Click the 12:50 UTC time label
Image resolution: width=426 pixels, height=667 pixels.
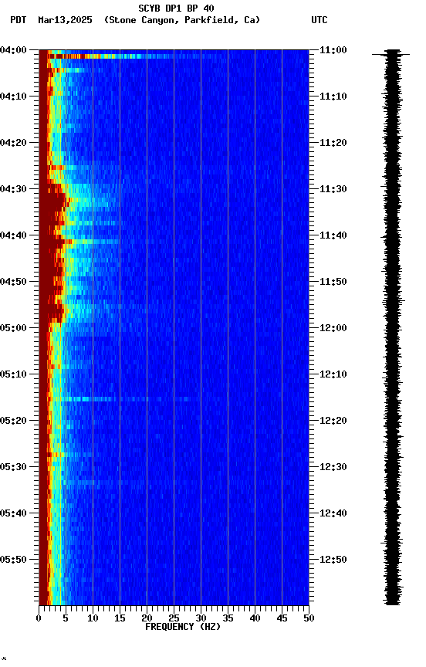click(333, 560)
